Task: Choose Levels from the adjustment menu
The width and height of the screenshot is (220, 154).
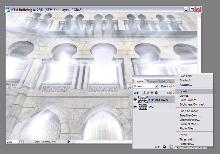Action: click(185, 91)
